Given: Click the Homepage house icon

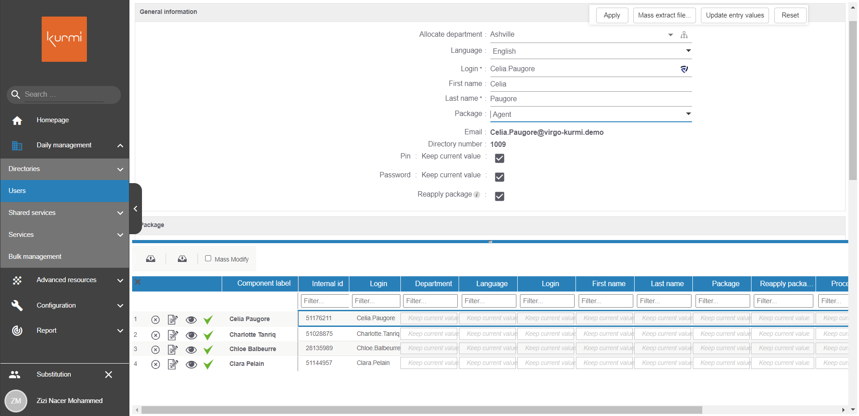Looking at the screenshot, I should 17,120.
